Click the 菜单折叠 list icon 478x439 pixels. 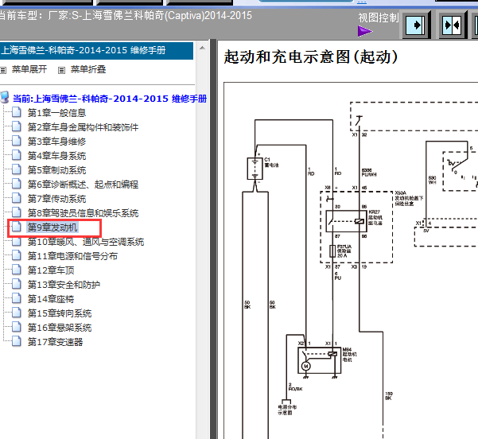[61, 71]
